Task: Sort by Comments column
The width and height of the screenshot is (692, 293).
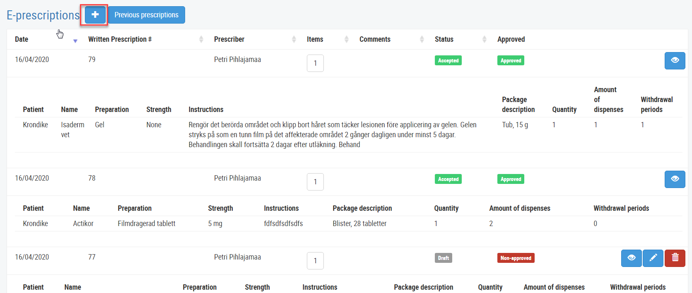Action: [422, 39]
